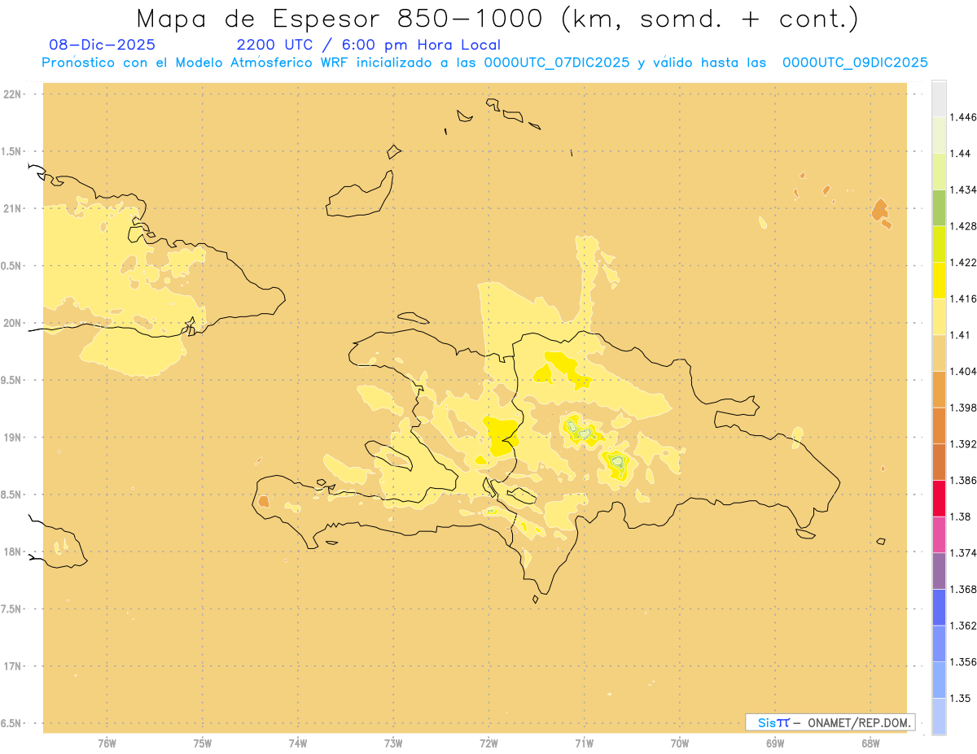Screen dimensions: 977x754
Task: Click the latitude label 18N
Action: click(11, 551)
